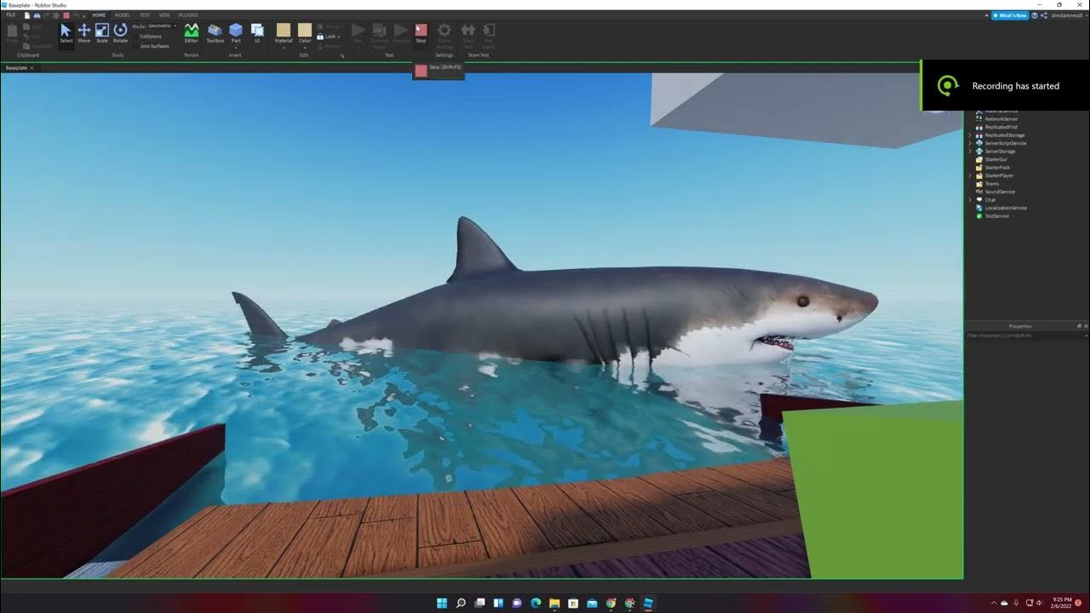Switch to the VIEW ribbon tab
This screenshot has width=1090, height=613.
coord(164,15)
